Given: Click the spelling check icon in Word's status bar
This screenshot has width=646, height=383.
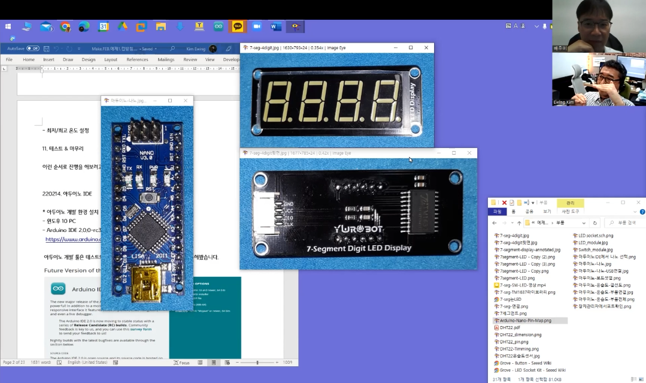Looking at the screenshot, I should [59, 363].
